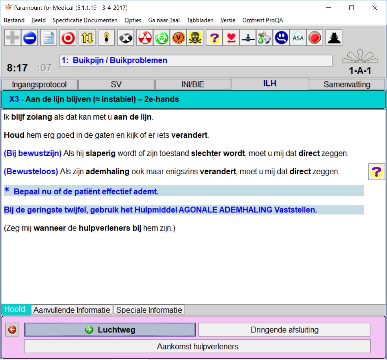
Task: Select the Hoofd- bottom tab
Action: (16, 309)
